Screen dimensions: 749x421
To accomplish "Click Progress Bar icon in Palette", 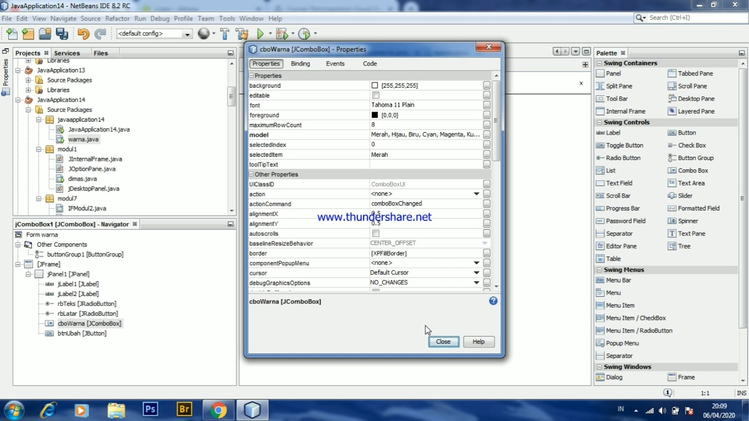I will 600,208.
